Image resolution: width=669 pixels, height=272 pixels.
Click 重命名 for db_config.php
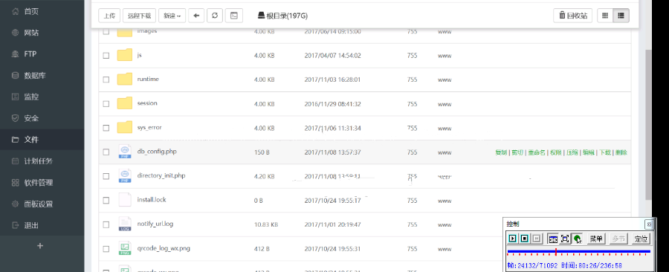(536, 152)
